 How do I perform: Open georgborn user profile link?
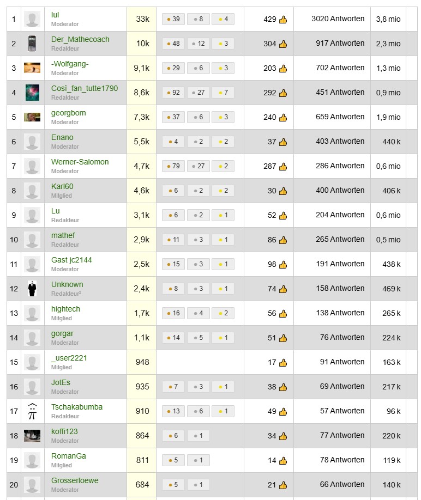(x=69, y=113)
